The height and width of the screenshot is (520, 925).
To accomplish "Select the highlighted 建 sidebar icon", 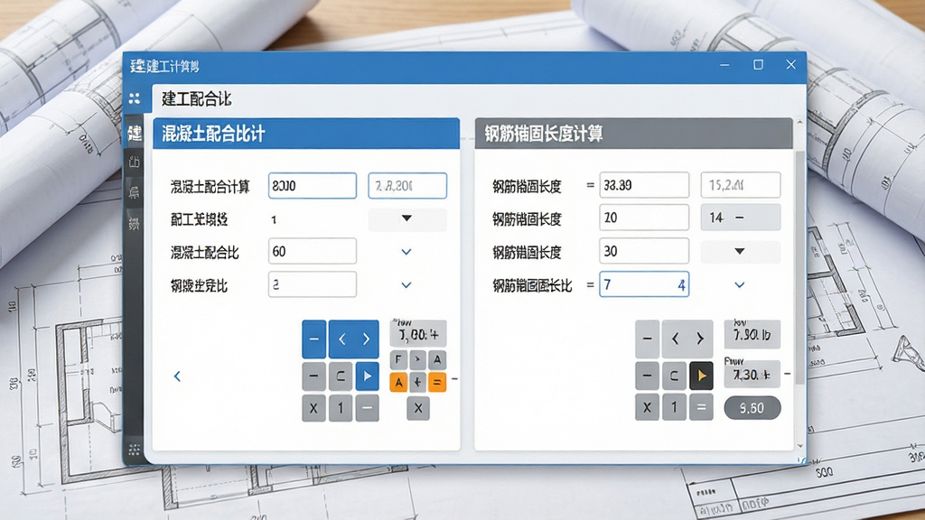I will (135, 134).
